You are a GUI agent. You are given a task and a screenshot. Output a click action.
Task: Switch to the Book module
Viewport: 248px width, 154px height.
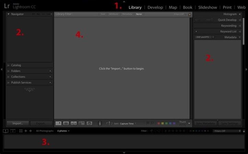188,8
